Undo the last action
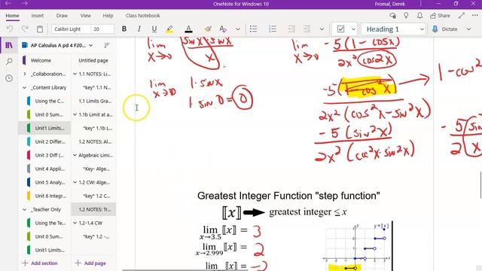The image size is (482, 271). tap(10, 29)
